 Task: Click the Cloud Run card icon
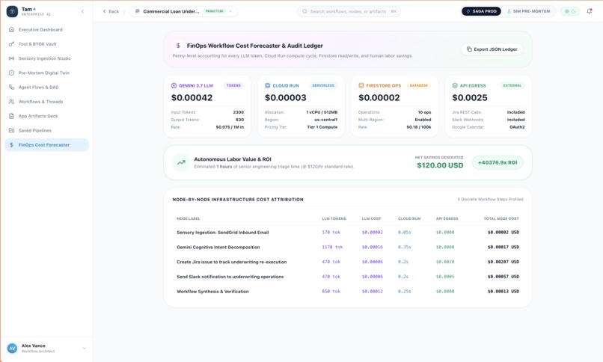[x=268, y=86]
